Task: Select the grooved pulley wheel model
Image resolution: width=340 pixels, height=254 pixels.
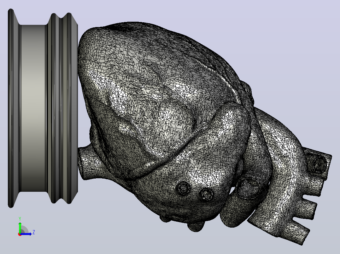Action: 43,108
